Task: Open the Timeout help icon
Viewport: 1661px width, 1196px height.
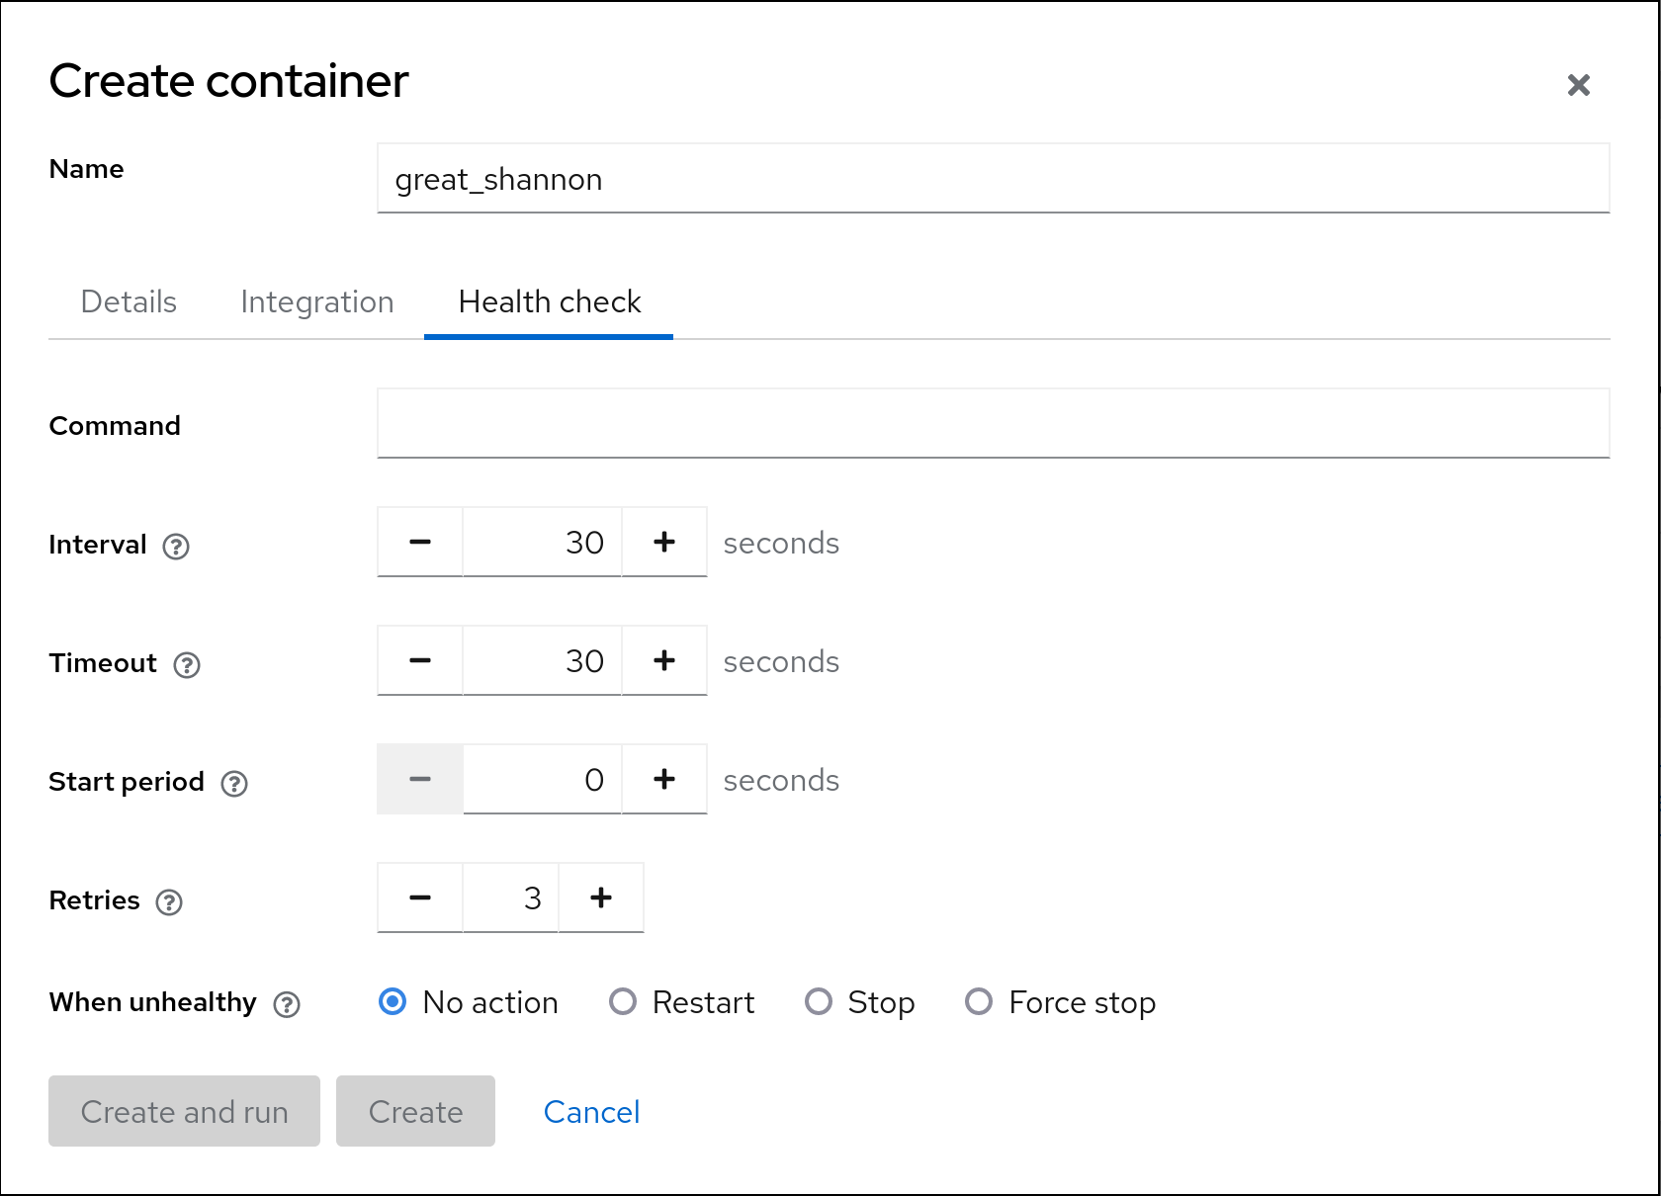Action: [x=187, y=665]
